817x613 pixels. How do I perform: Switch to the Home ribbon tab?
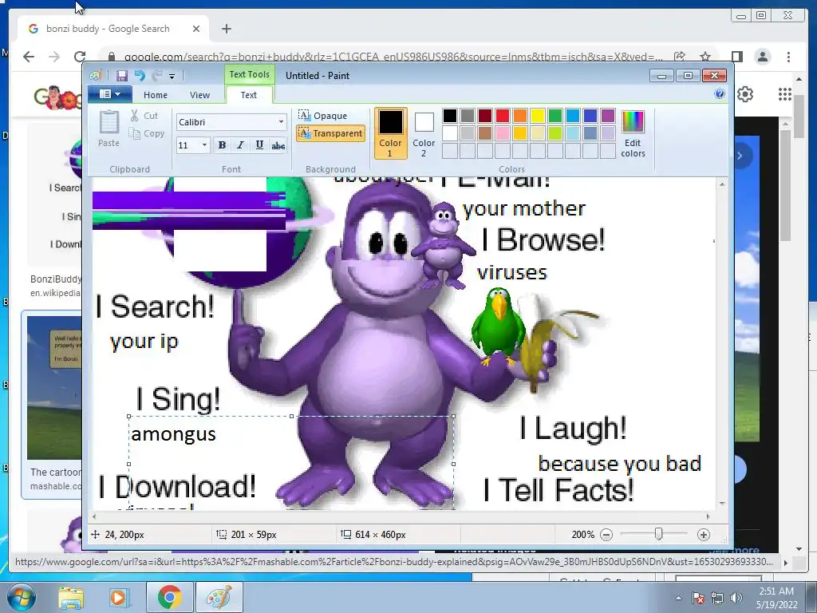coord(156,95)
